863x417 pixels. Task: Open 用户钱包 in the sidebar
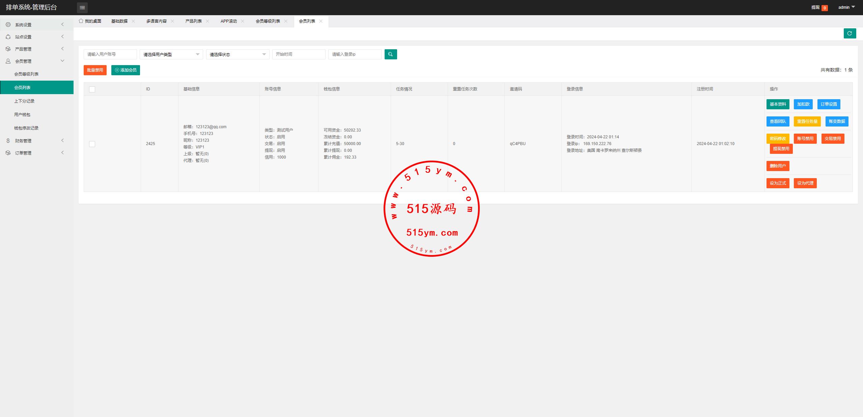pos(22,115)
